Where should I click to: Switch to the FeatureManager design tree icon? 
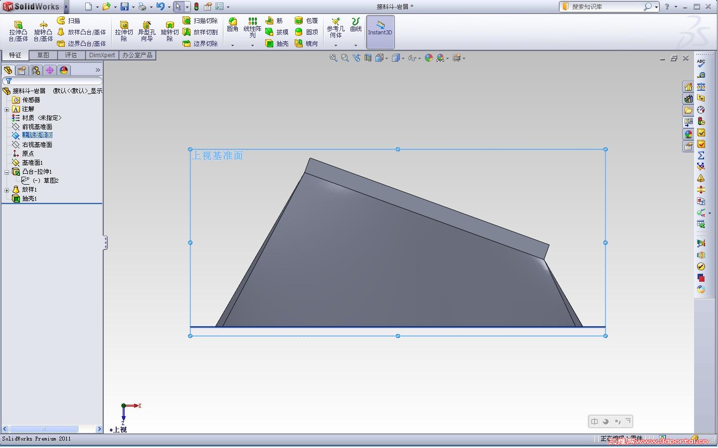(8, 70)
